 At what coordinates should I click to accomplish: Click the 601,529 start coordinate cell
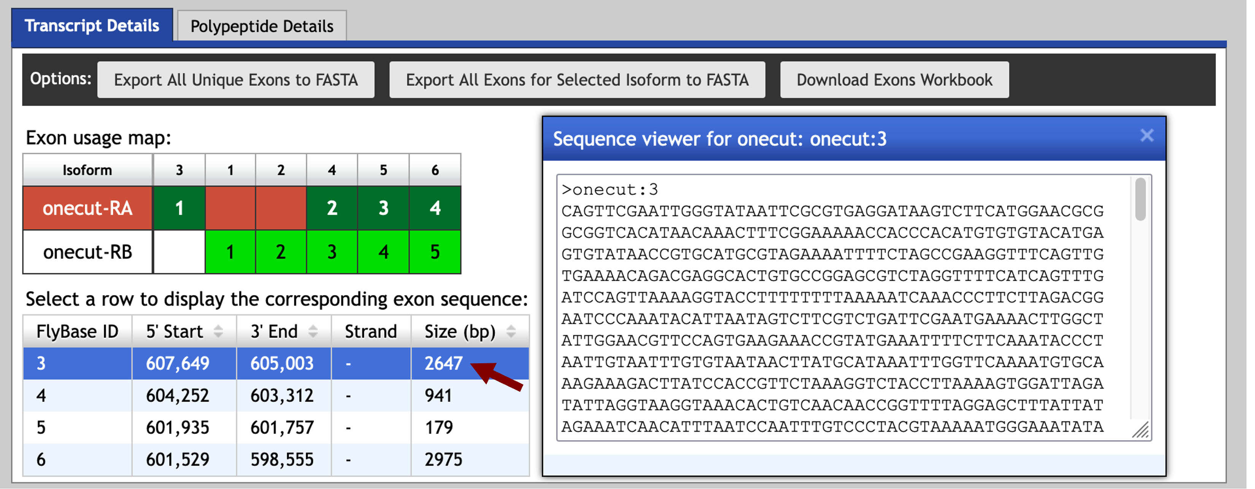point(184,459)
